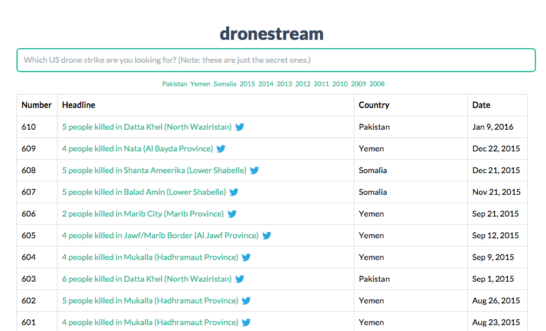Focus the drone strike search box

[x=276, y=60]
